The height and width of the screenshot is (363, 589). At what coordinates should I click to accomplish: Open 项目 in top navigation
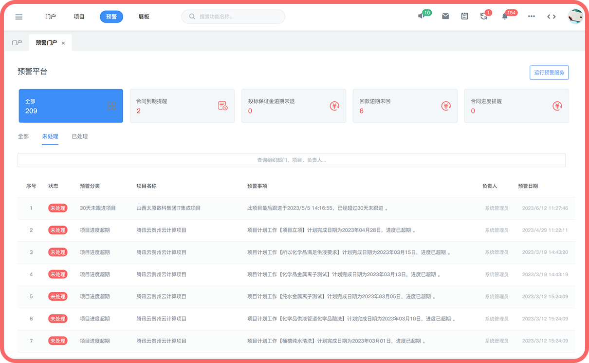79,17
